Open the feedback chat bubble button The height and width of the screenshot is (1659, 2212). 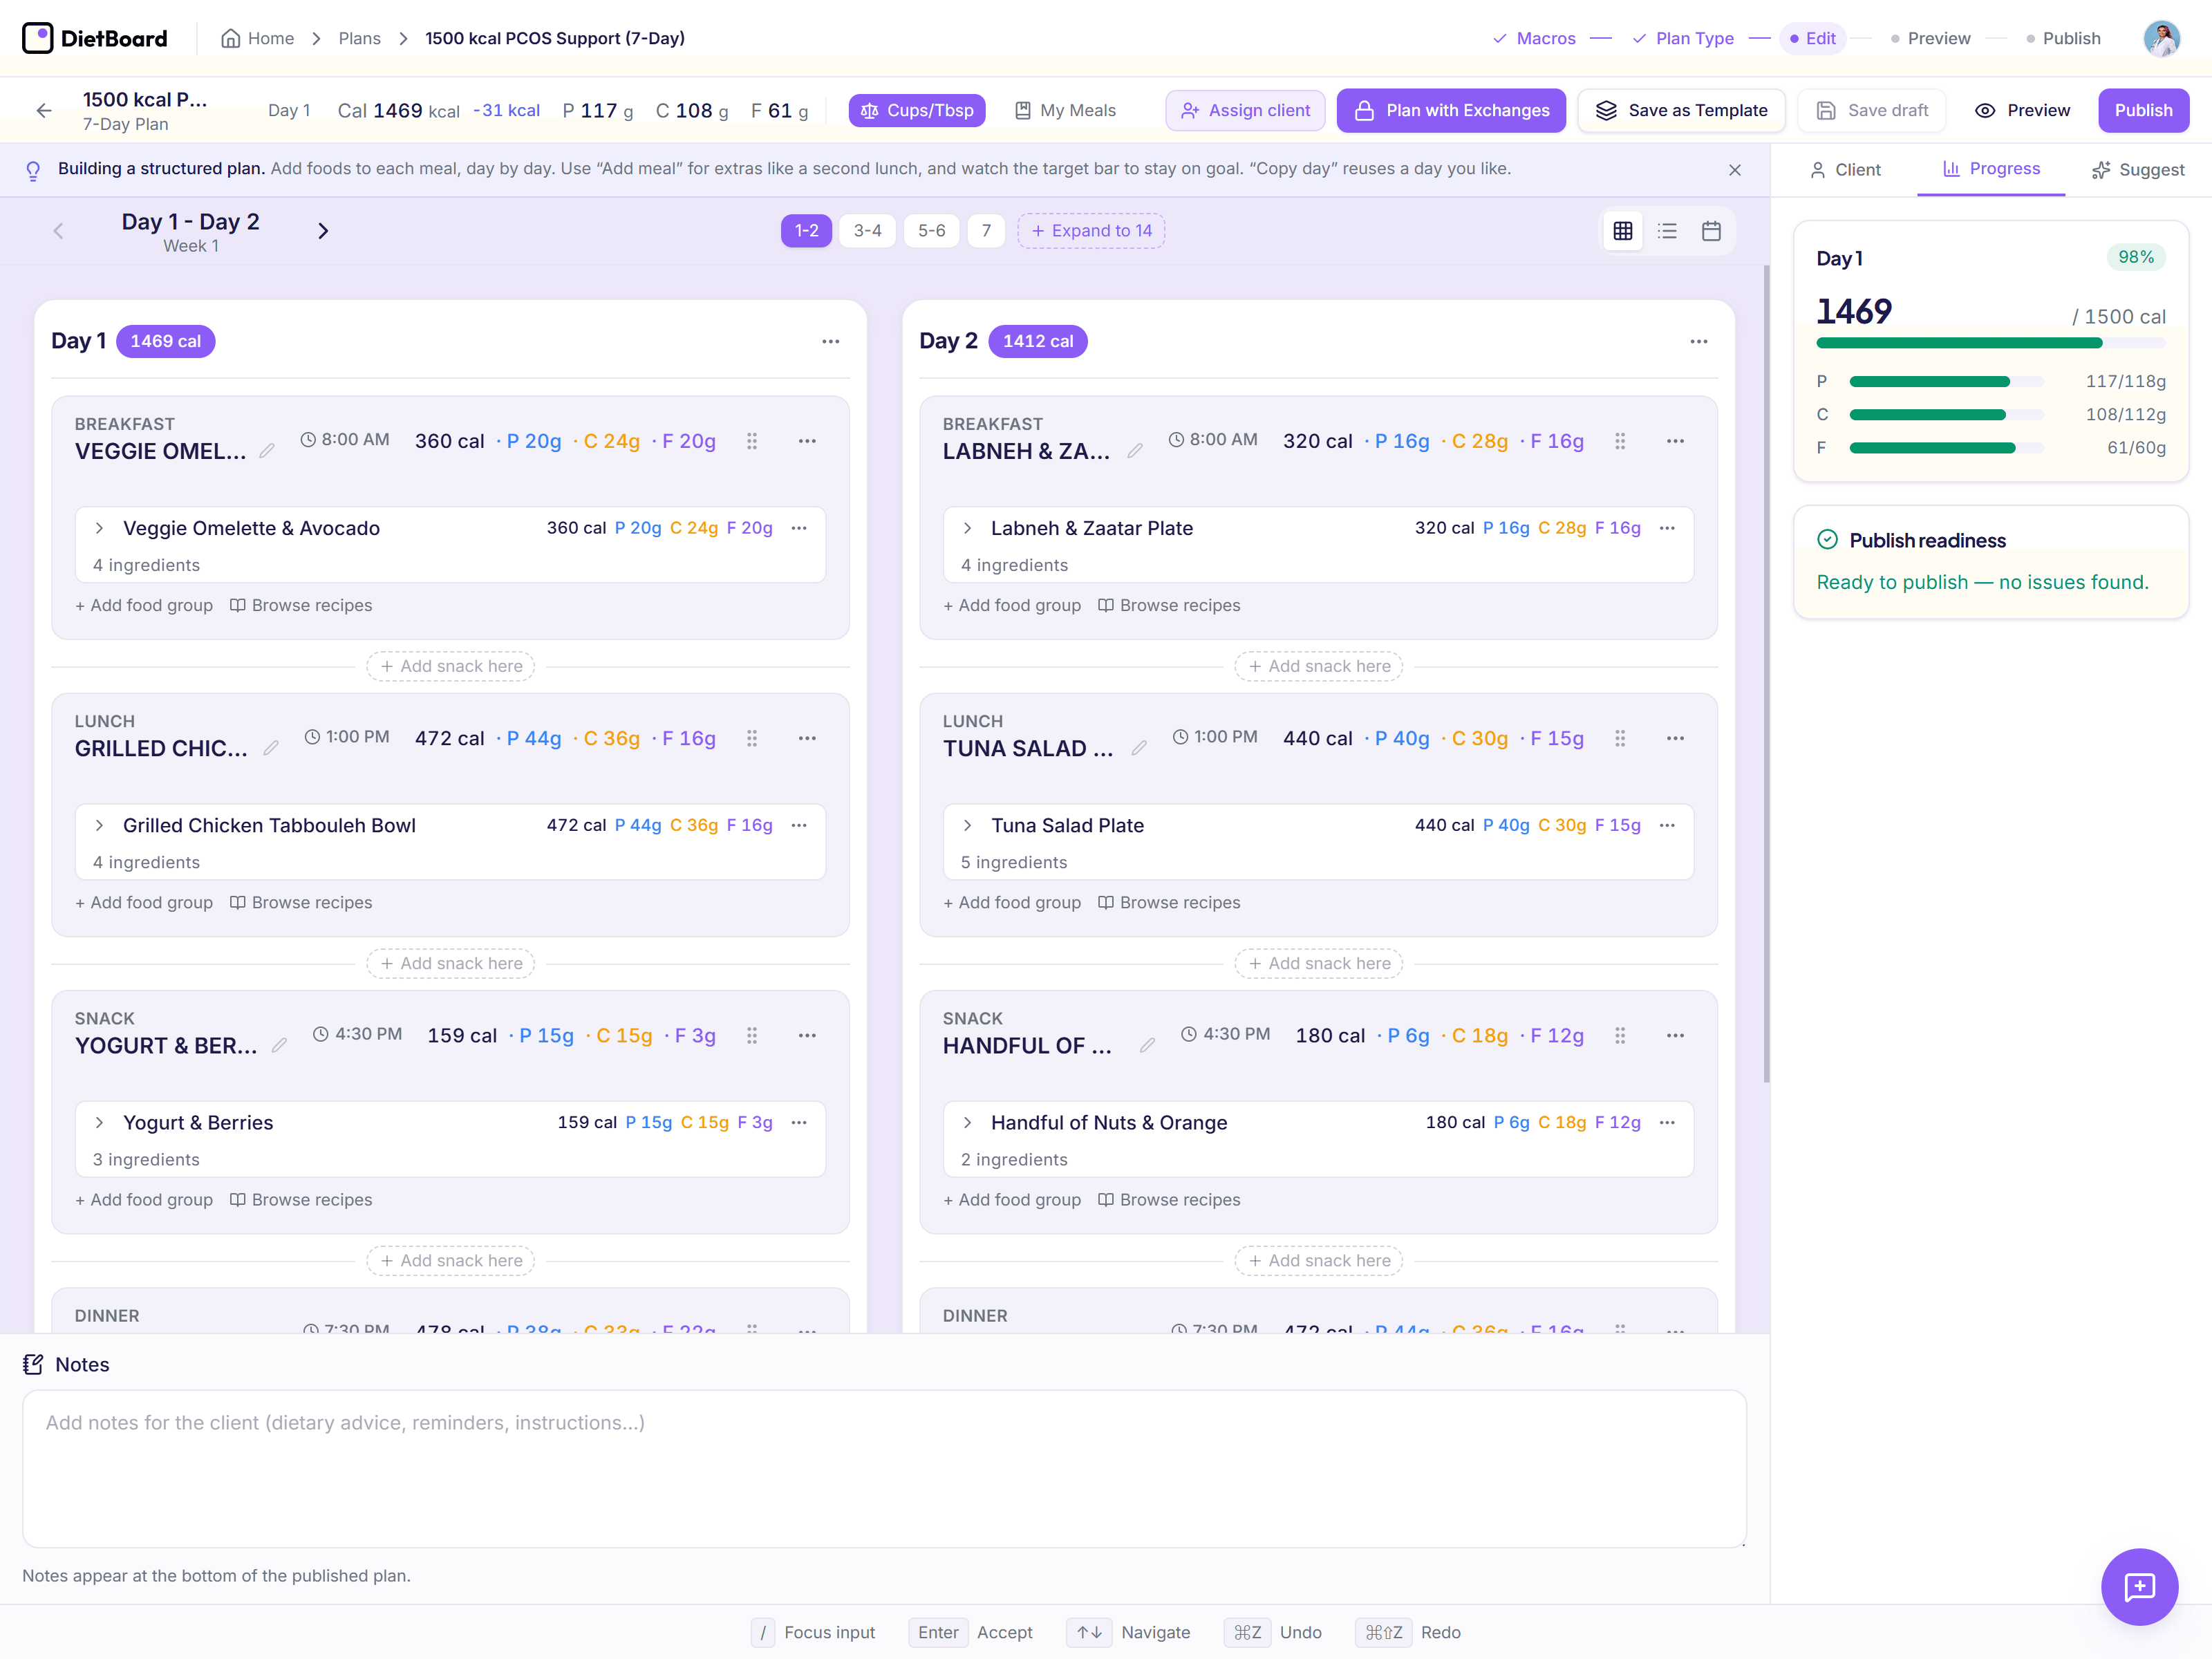(2139, 1586)
